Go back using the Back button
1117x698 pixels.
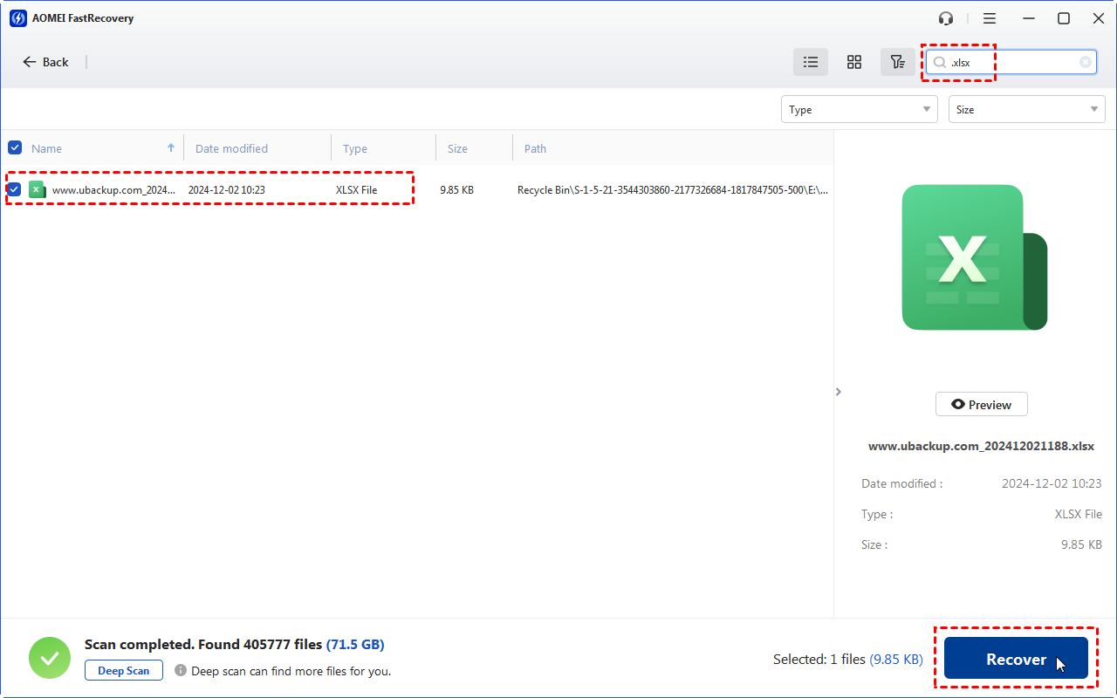45,62
